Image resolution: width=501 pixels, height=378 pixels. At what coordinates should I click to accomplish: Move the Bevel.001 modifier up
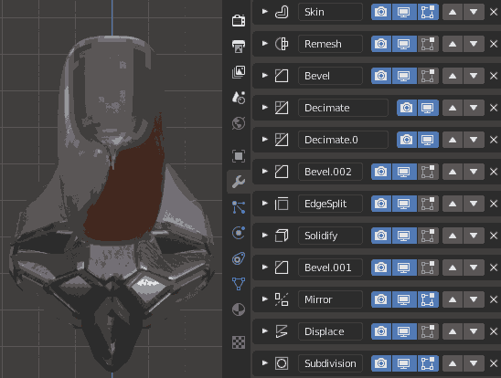pyautogui.click(x=453, y=268)
